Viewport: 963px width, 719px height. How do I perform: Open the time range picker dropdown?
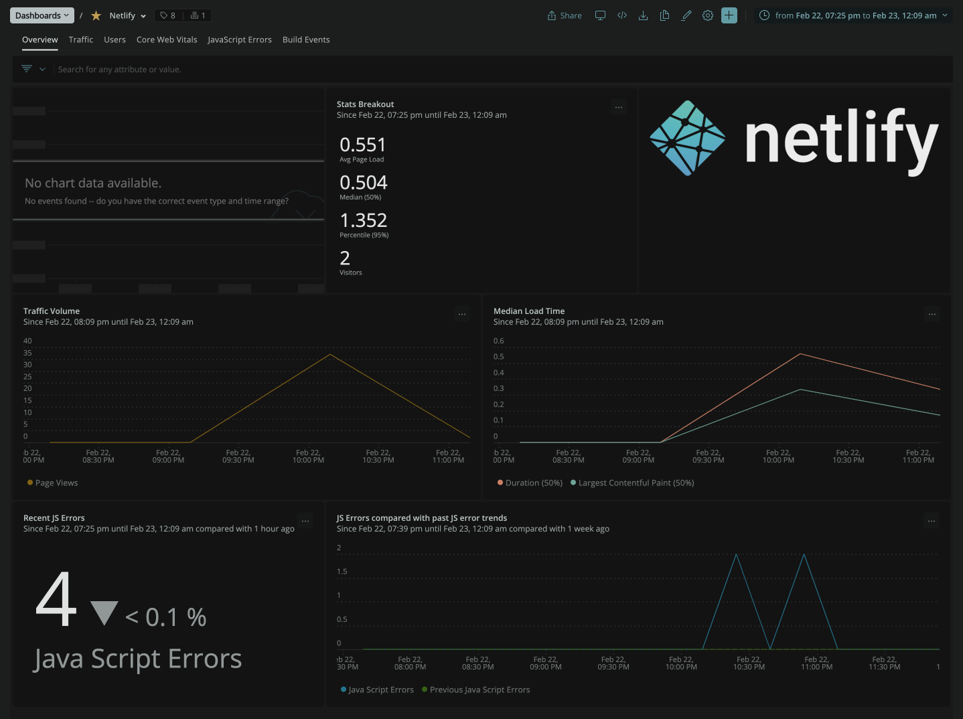pos(854,15)
